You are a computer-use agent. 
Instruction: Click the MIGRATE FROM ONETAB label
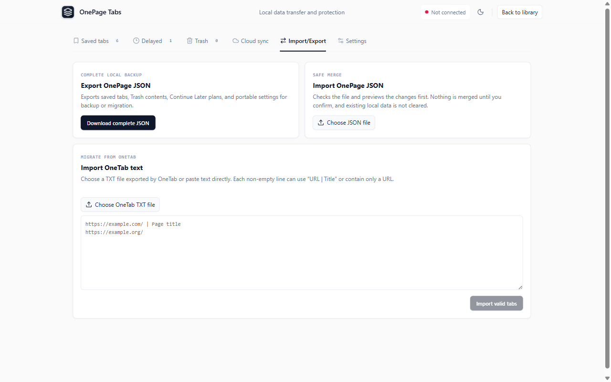pos(108,157)
